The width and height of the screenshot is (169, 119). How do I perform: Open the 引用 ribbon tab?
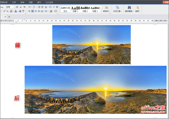14,2
